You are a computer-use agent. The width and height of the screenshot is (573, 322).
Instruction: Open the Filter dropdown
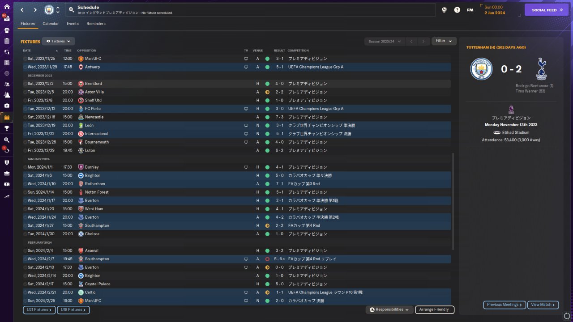444,41
